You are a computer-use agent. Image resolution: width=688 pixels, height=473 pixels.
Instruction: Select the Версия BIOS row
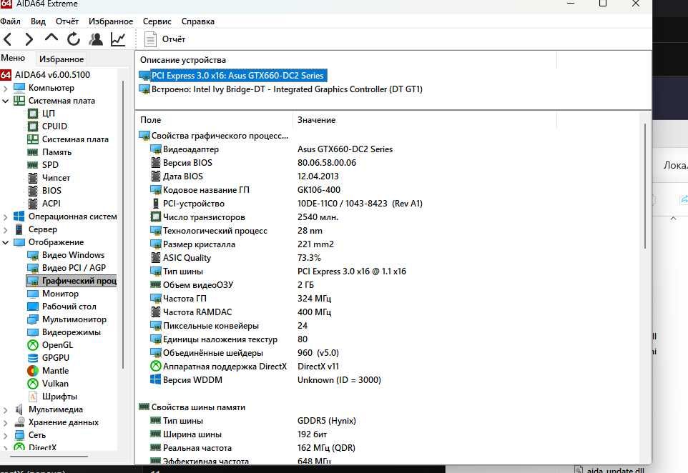[x=252, y=163]
